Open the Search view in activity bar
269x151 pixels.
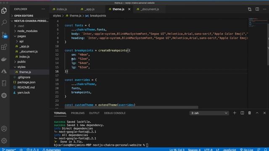tap(4, 22)
